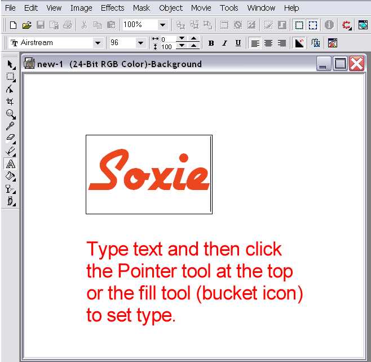This screenshot has width=371, height=362.
Task: Open the 100% zoom level dropdown
Action: 163,25
